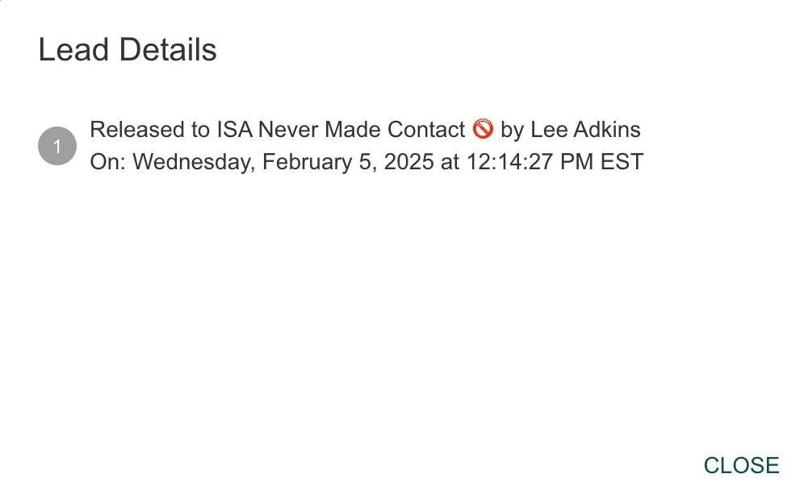Click the word 'Details' in the heading
The image size is (804, 503).
click(168, 50)
